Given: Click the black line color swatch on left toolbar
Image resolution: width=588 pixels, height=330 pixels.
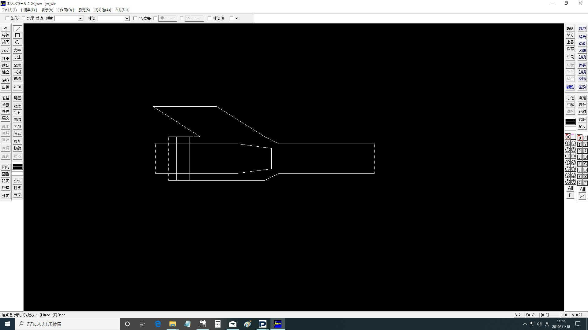Looking at the screenshot, I should pos(17,167).
